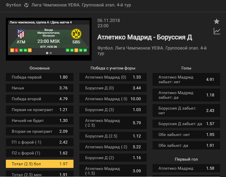Open Лига Чемпионов УЕФА breadcrumb link
The height and width of the screenshot is (177, 226).
click(81, 5)
